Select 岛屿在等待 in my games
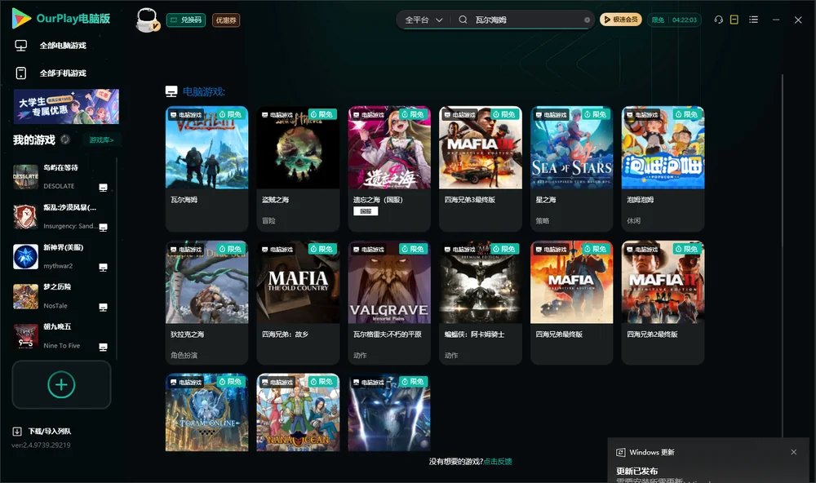Image resolution: width=816 pixels, height=483 pixels. pyautogui.click(x=61, y=177)
